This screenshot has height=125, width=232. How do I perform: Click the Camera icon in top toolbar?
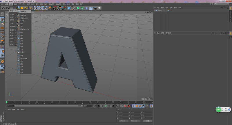pyautogui.click(x=95, y=8)
